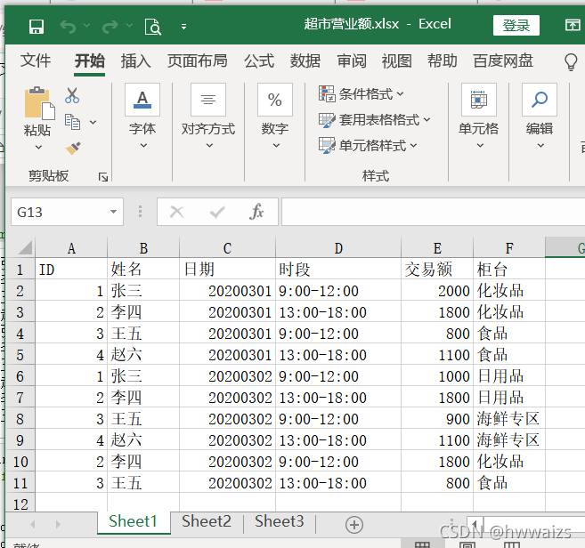Open the 百度网盘 tab

coord(503,60)
